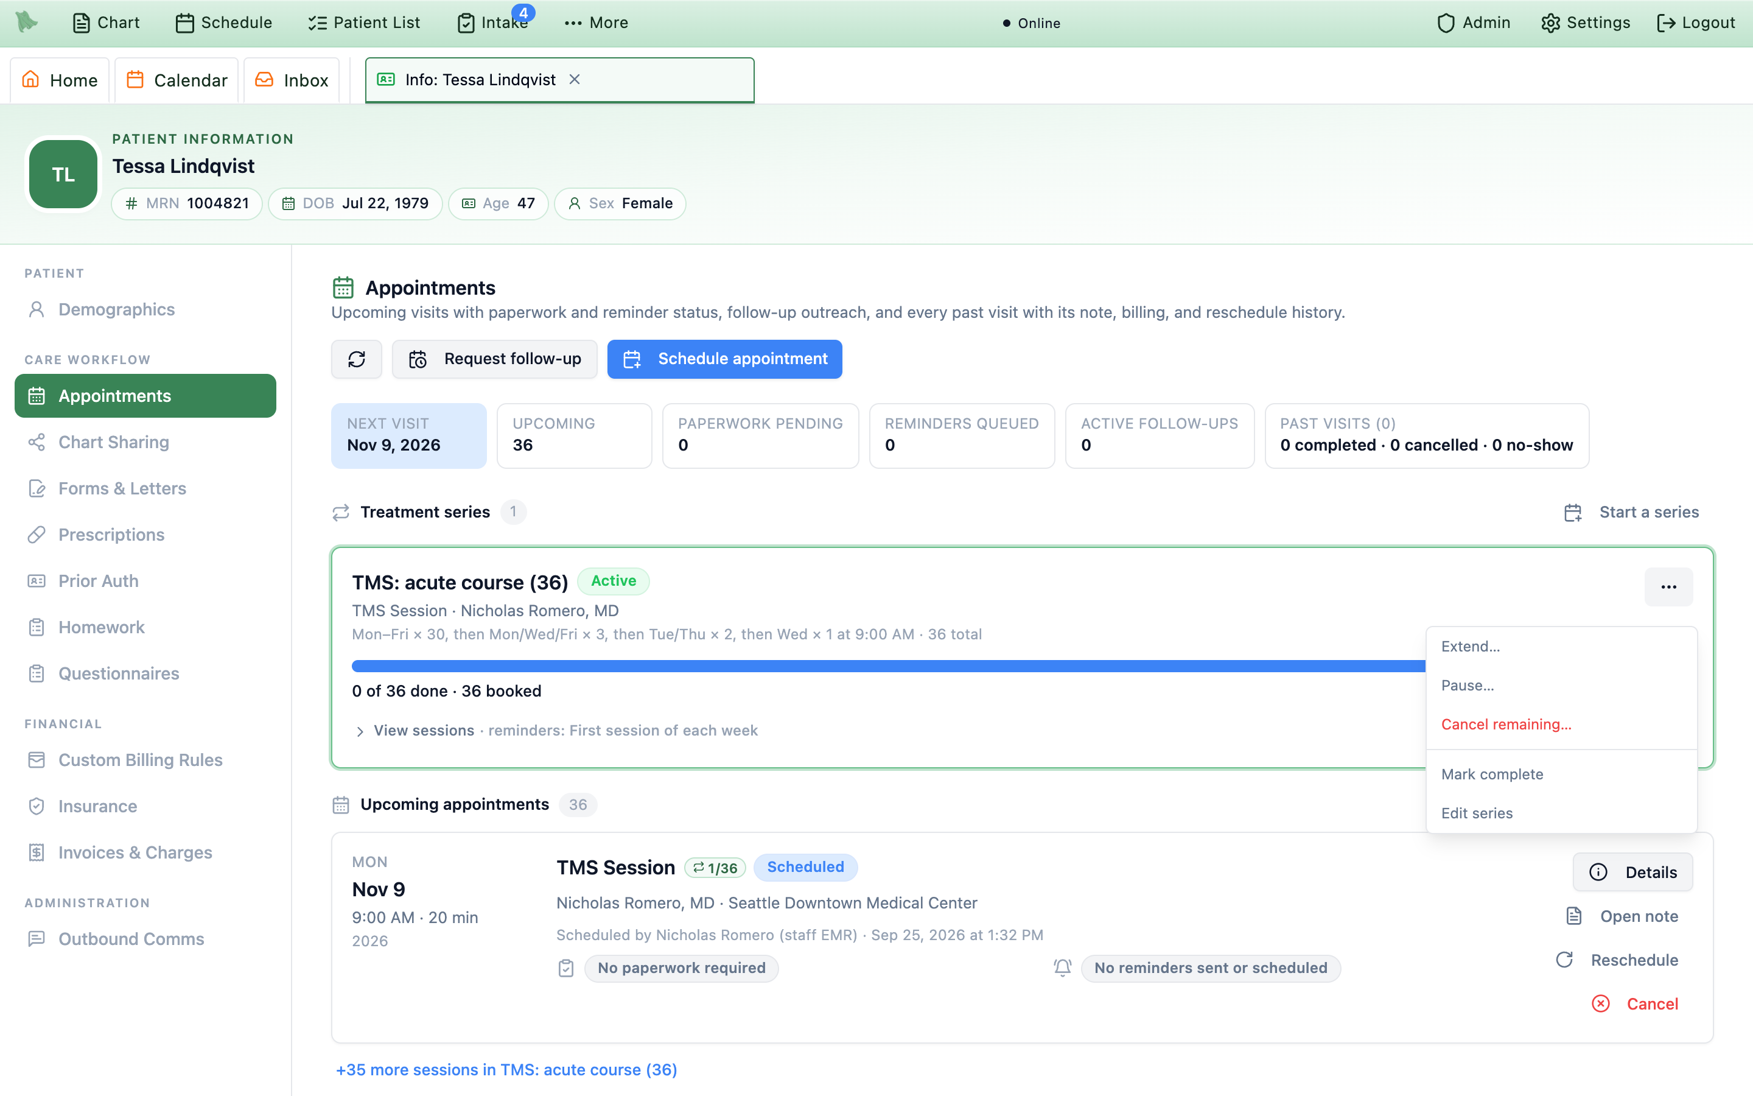
Task: Click Reschedule for Nov 9 session
Action: (x=1617, y=960)
